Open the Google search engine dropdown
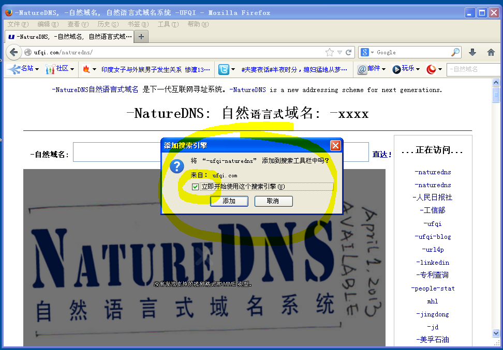503x350 pixels. tap(367, 52)
